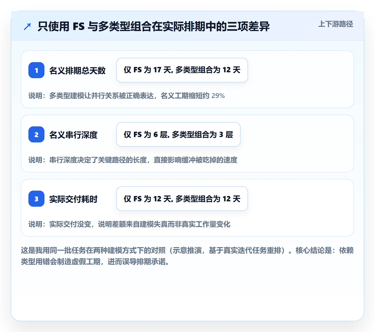The width and height of the screenshot is (375, 332).
Task: Click the note about 串行深度决定了关键路径的长度
Action: click(x=133, y=160)
